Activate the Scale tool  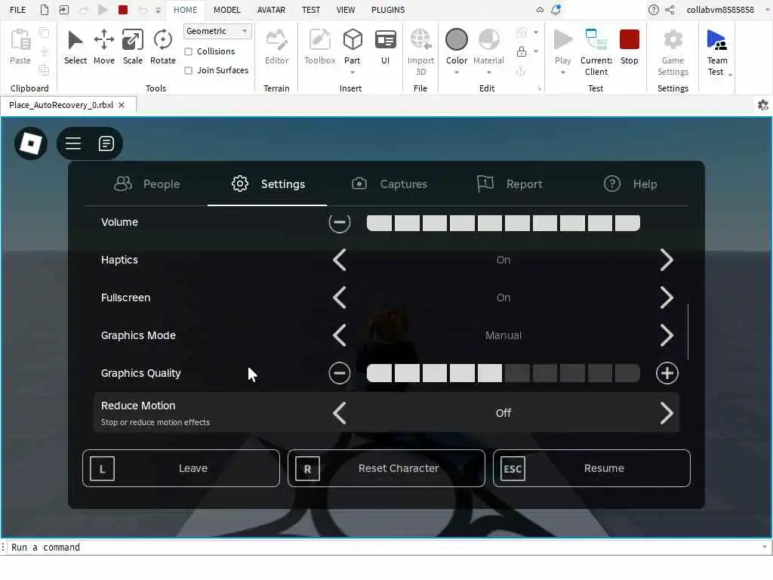tap(133, 47)
